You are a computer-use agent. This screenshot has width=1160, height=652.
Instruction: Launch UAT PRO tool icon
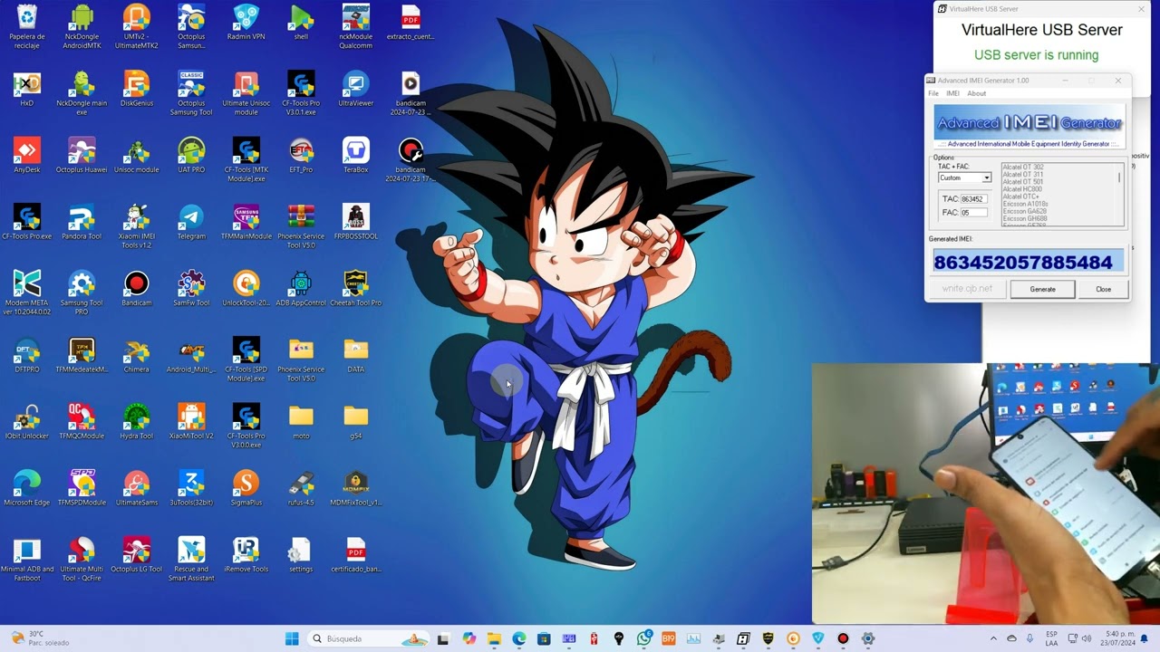(x=191, y=156)
